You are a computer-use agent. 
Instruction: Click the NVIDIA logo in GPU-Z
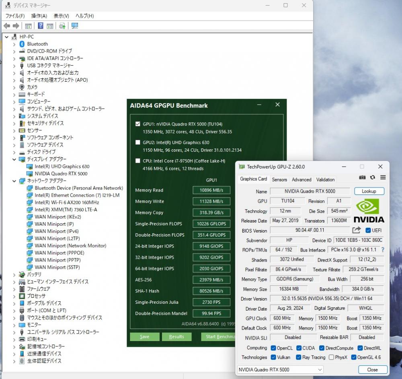point(369,211)
